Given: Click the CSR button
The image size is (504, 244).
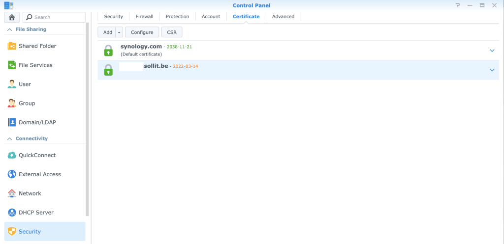Looking at the screenshot, I should [172, 32].
